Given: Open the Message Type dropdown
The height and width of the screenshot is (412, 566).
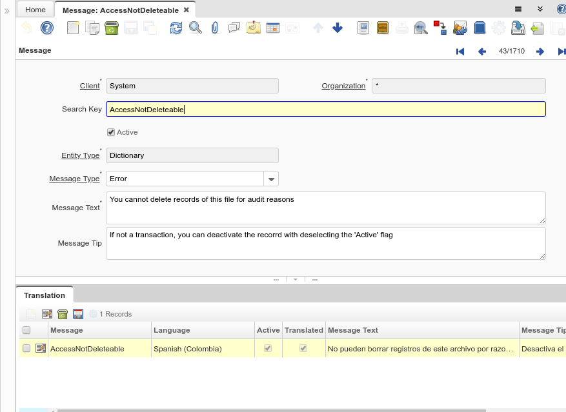Looking at the screenshot, I should pyautogui.click(x=271, y=179).
